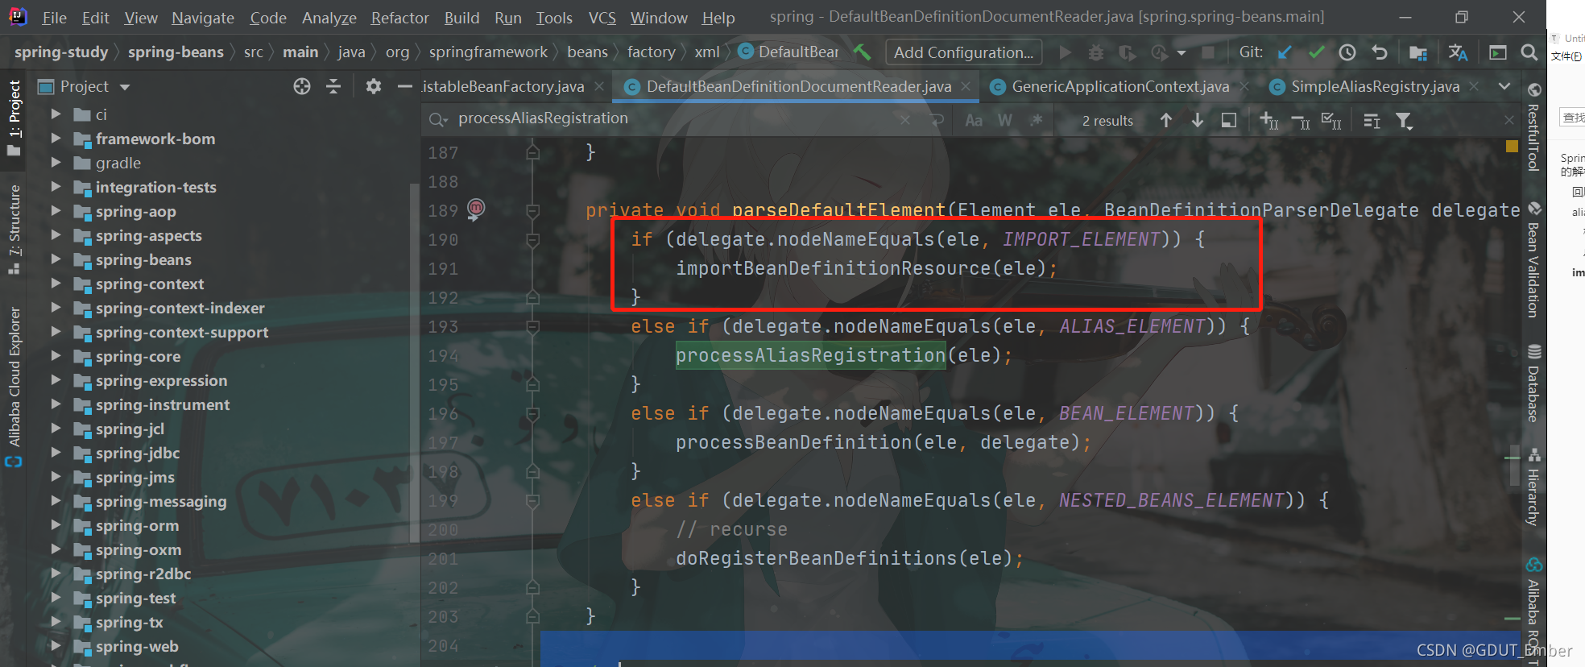This screenshot has height=667, width=1585.
Task: Click the Select all occurrences icon
Action: coord(1331,121)
